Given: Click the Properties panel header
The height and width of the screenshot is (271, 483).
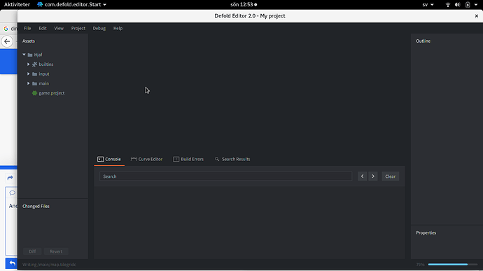Looking at the screenshot, I should point(426,232).
